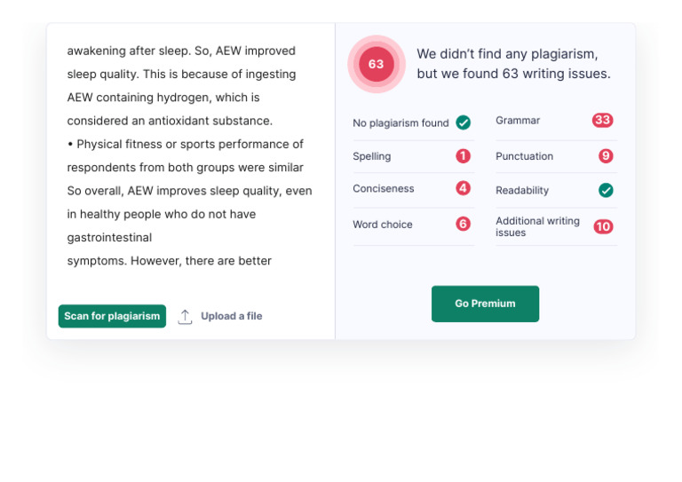Click the line 'awakening after sleep. So, AEW improved'
This screenshot has height=482, width=682.
click(x=181, y=51)
